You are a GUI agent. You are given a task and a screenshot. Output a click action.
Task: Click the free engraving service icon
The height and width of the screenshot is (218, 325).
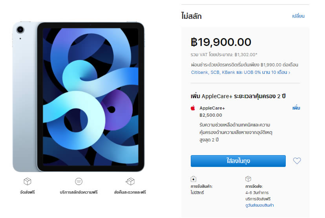[x=79, y=181]
